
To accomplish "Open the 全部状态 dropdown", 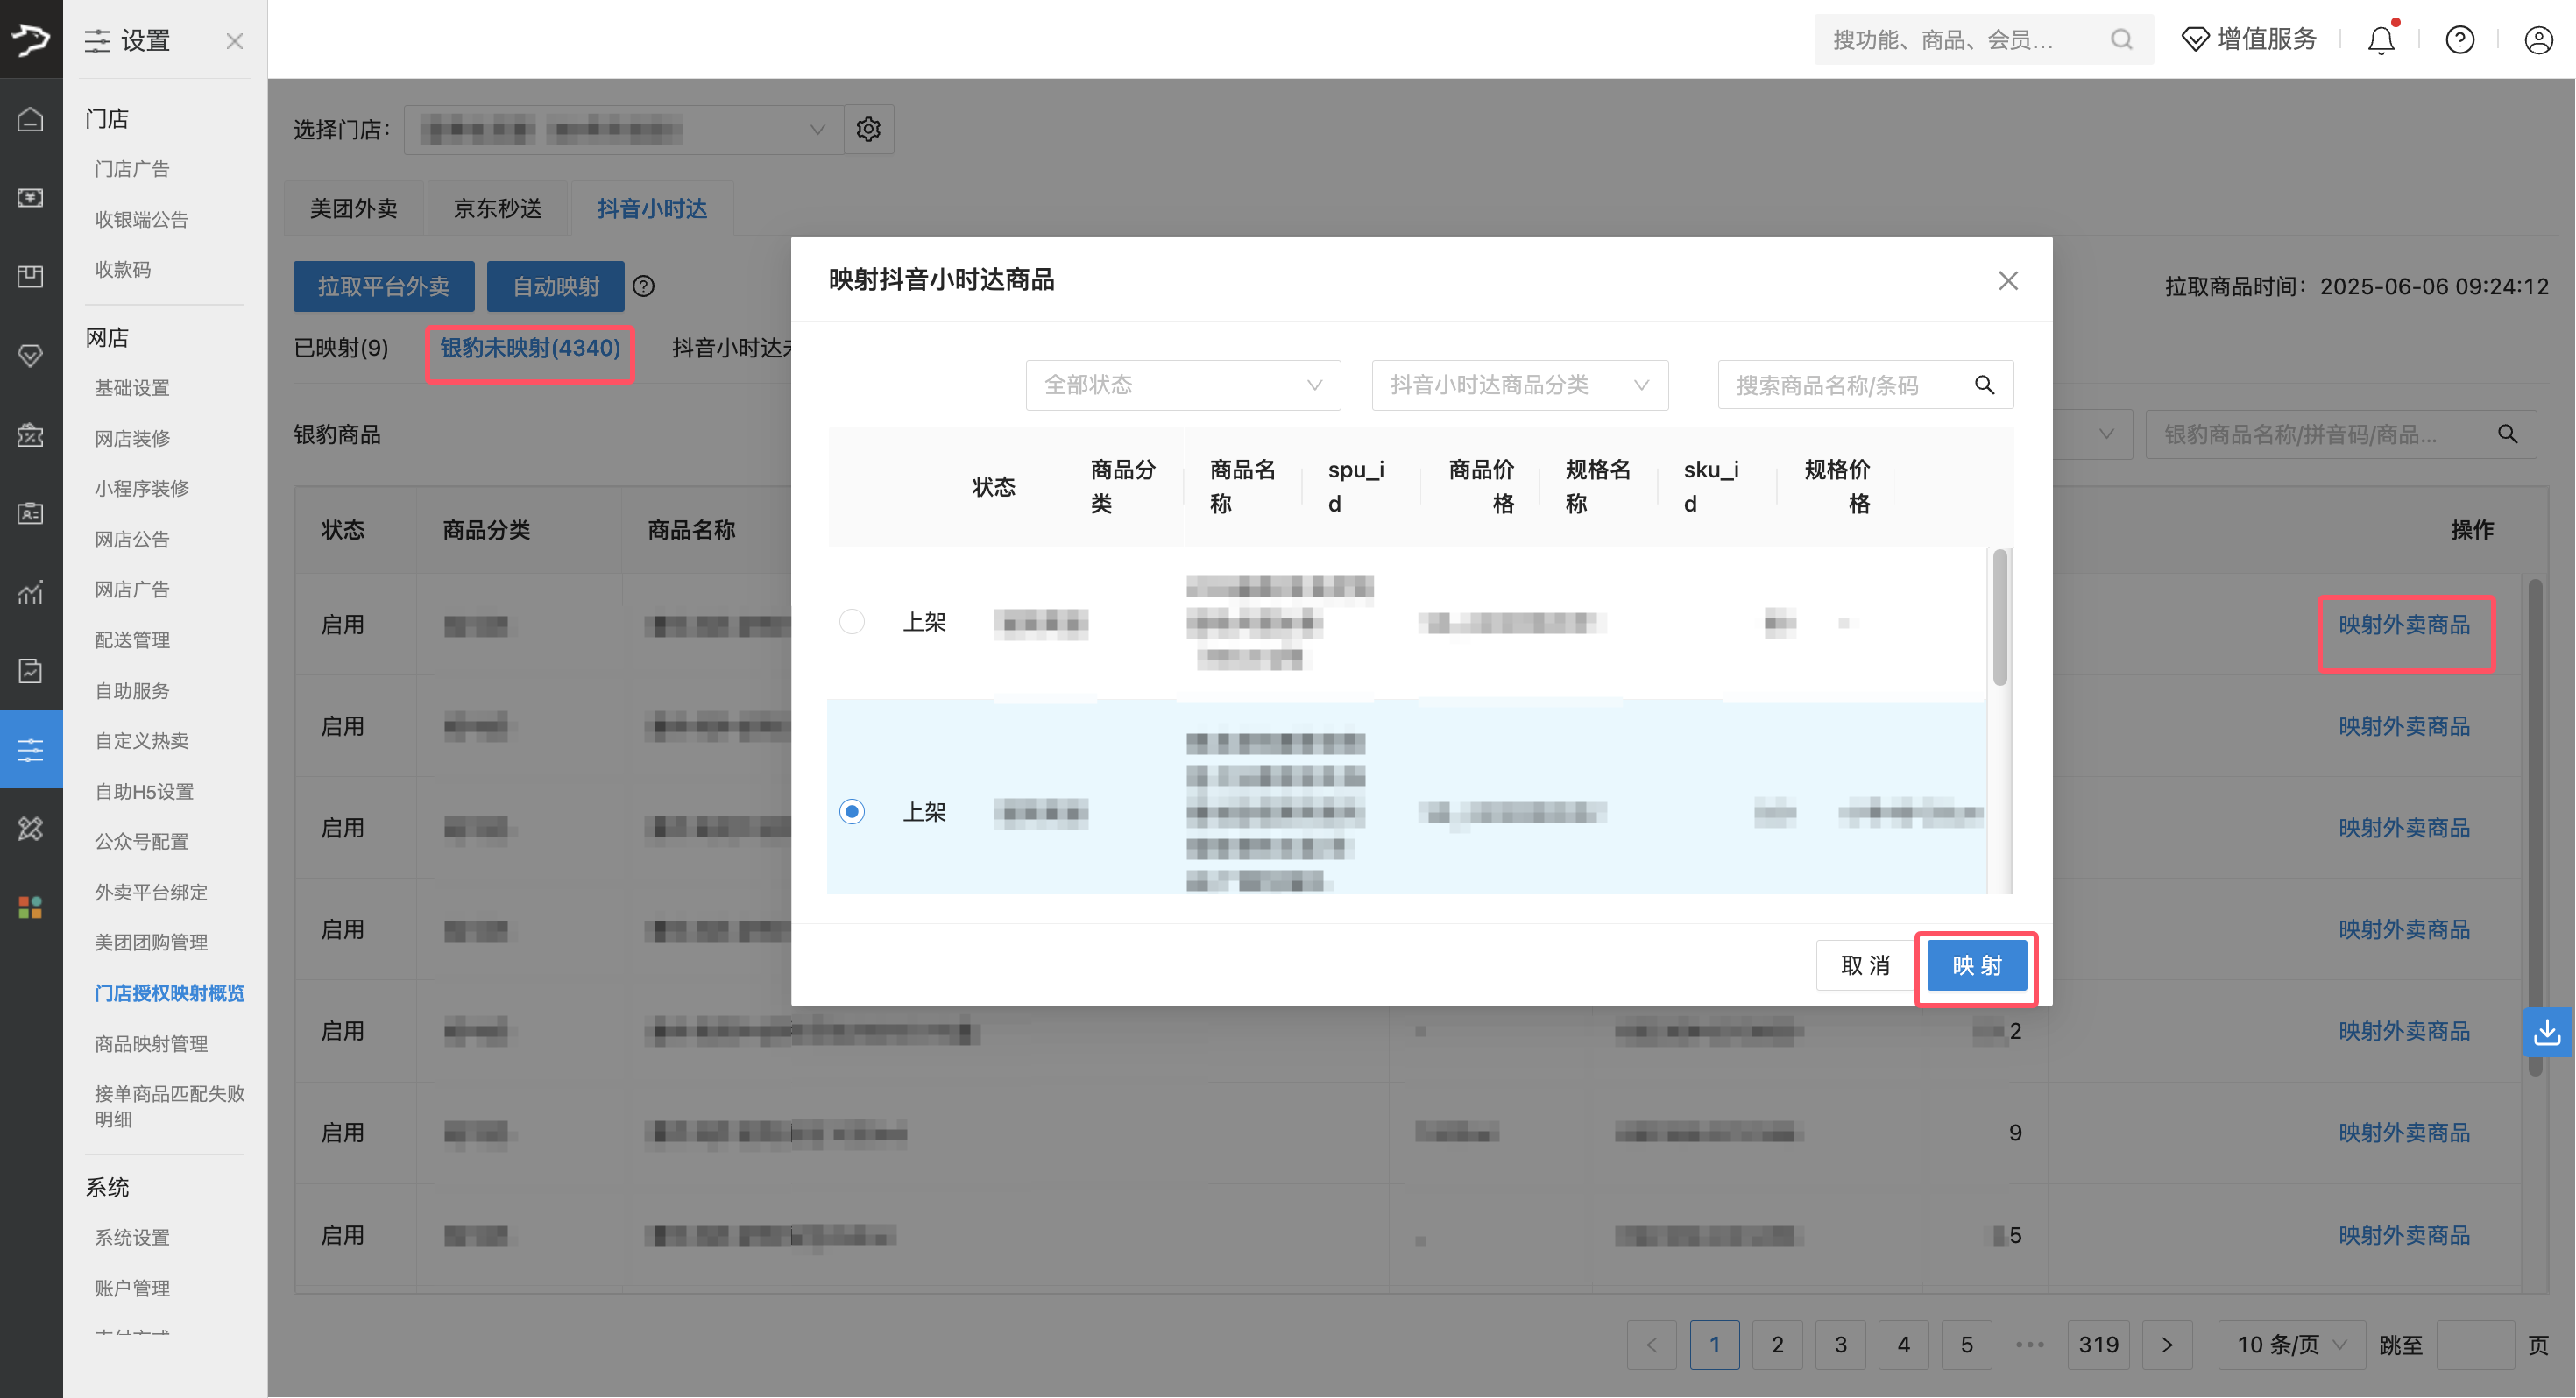I will pyautogui.click(x=1183, y=385).
